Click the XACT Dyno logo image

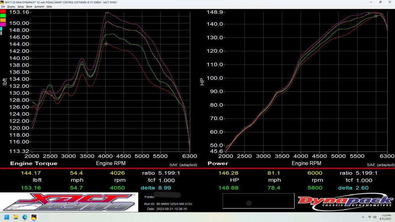tap(69, 202)
